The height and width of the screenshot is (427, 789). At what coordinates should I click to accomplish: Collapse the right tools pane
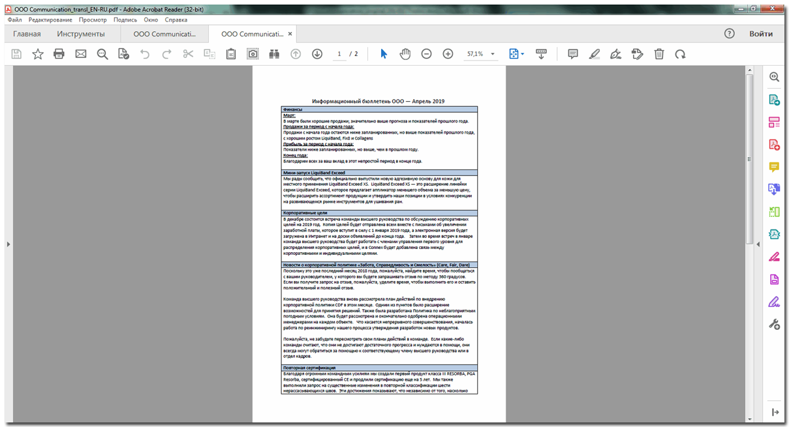(x=758, y=244)
